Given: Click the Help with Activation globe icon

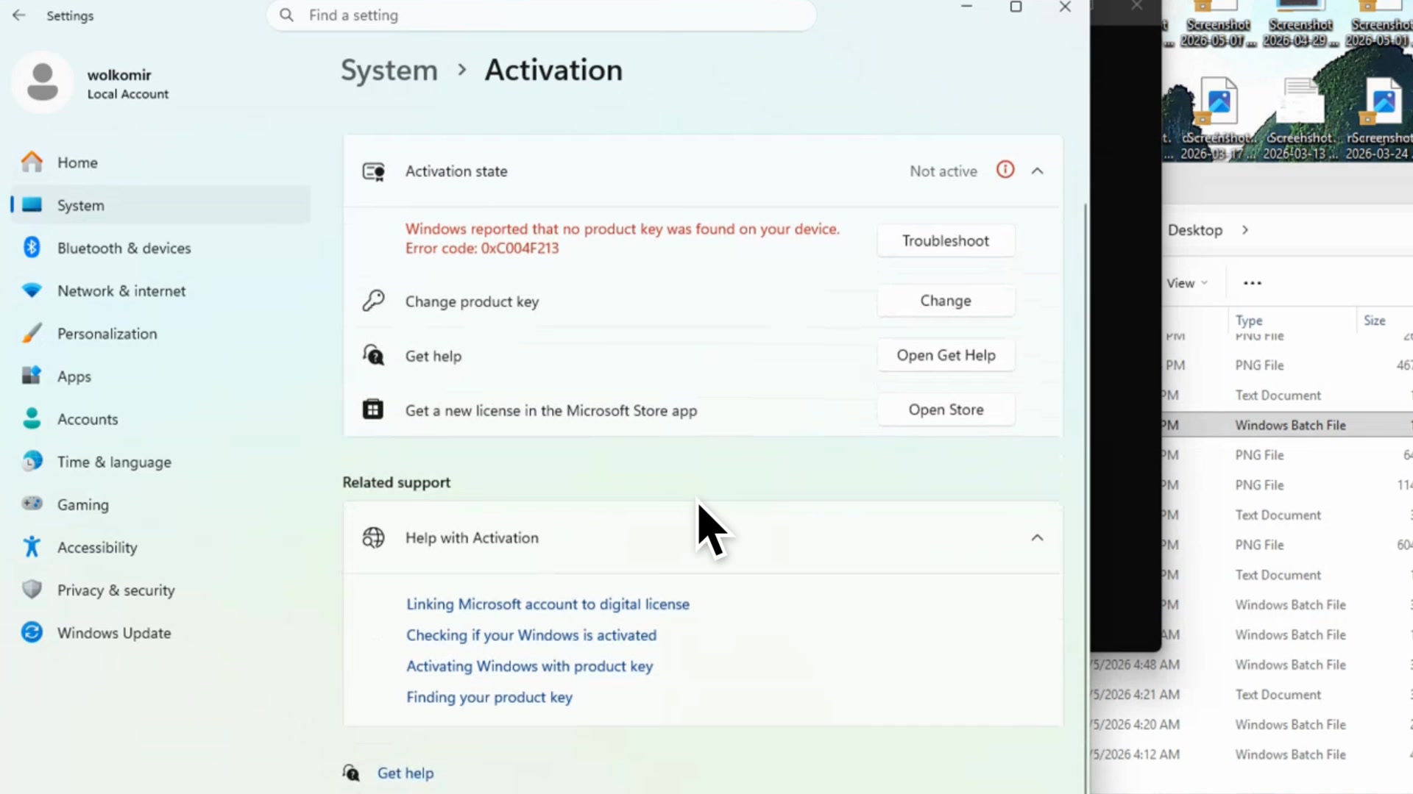Looking at the screenshot, I should click(x=373, y=537).
